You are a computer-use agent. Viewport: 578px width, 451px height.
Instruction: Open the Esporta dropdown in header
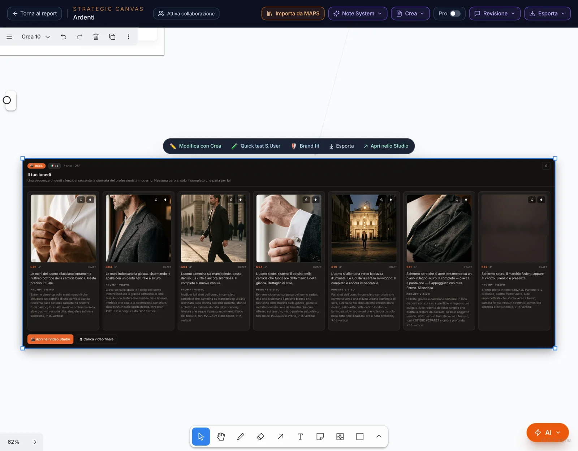tap(547, 13)
